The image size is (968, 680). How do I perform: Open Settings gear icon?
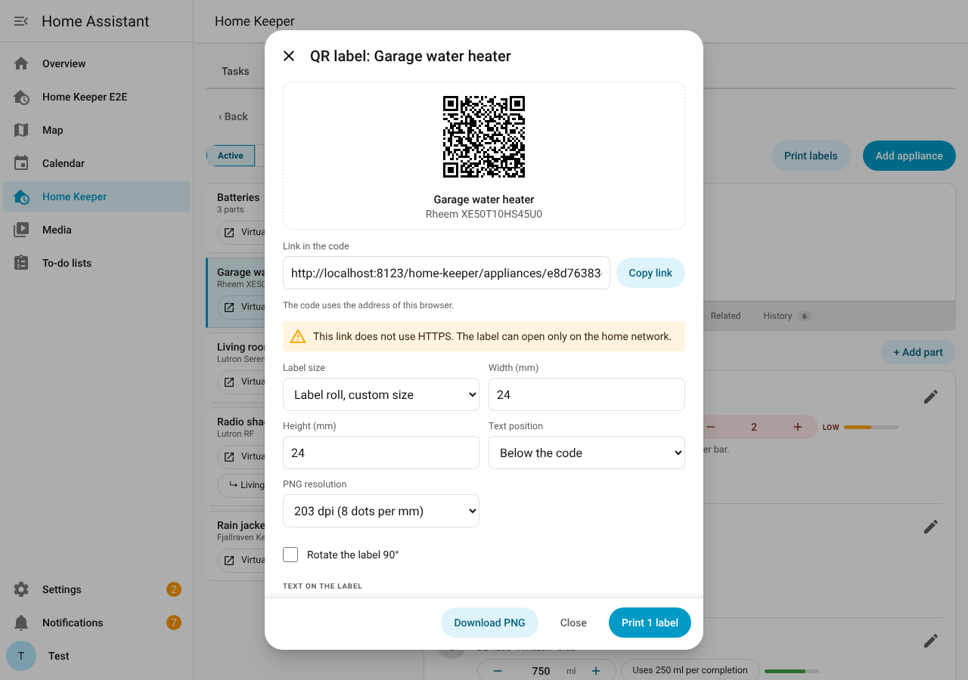pyautogui.click(x=21, y=589)
